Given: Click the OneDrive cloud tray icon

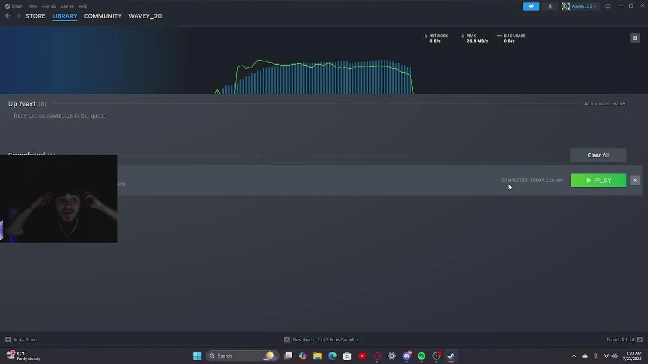Looking at the screenshot, I should (x=585, y=356).
